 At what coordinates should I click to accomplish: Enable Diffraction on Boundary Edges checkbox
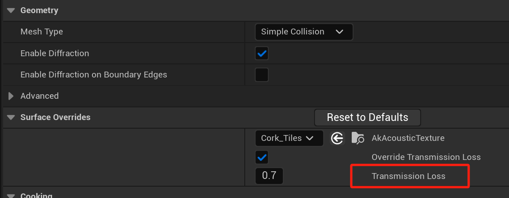(262, 75)
